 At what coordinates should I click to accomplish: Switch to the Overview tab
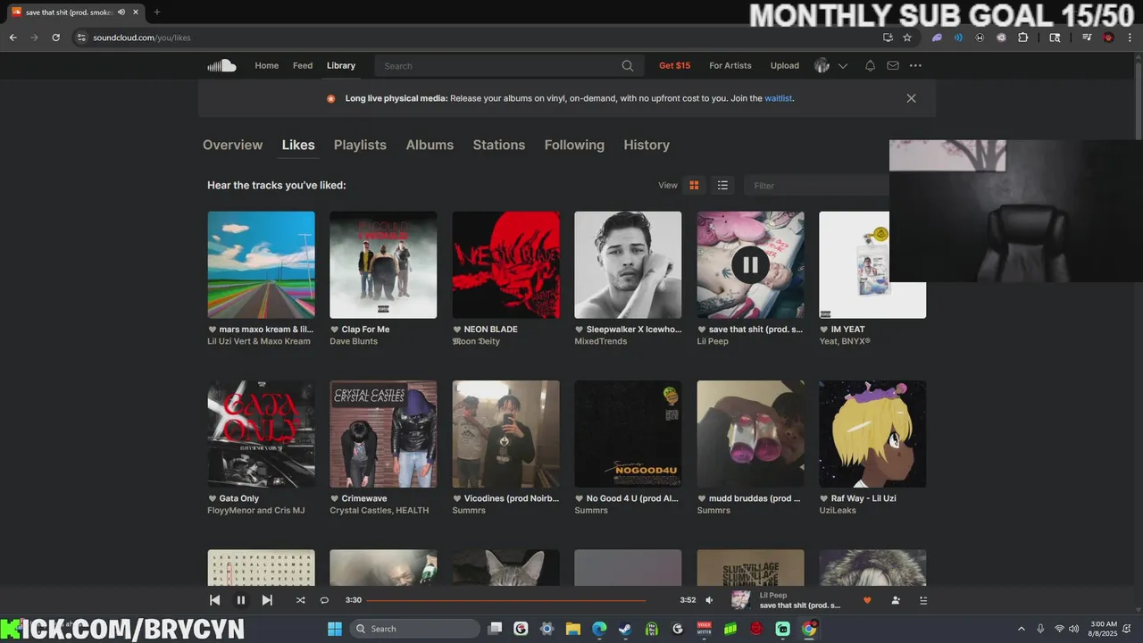(x=232, y=145)
